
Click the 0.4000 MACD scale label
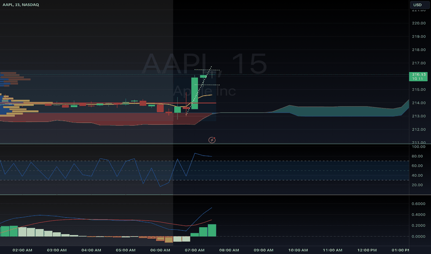[419, 214]
